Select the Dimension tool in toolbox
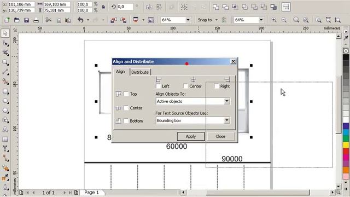 [x=5, y=149]
